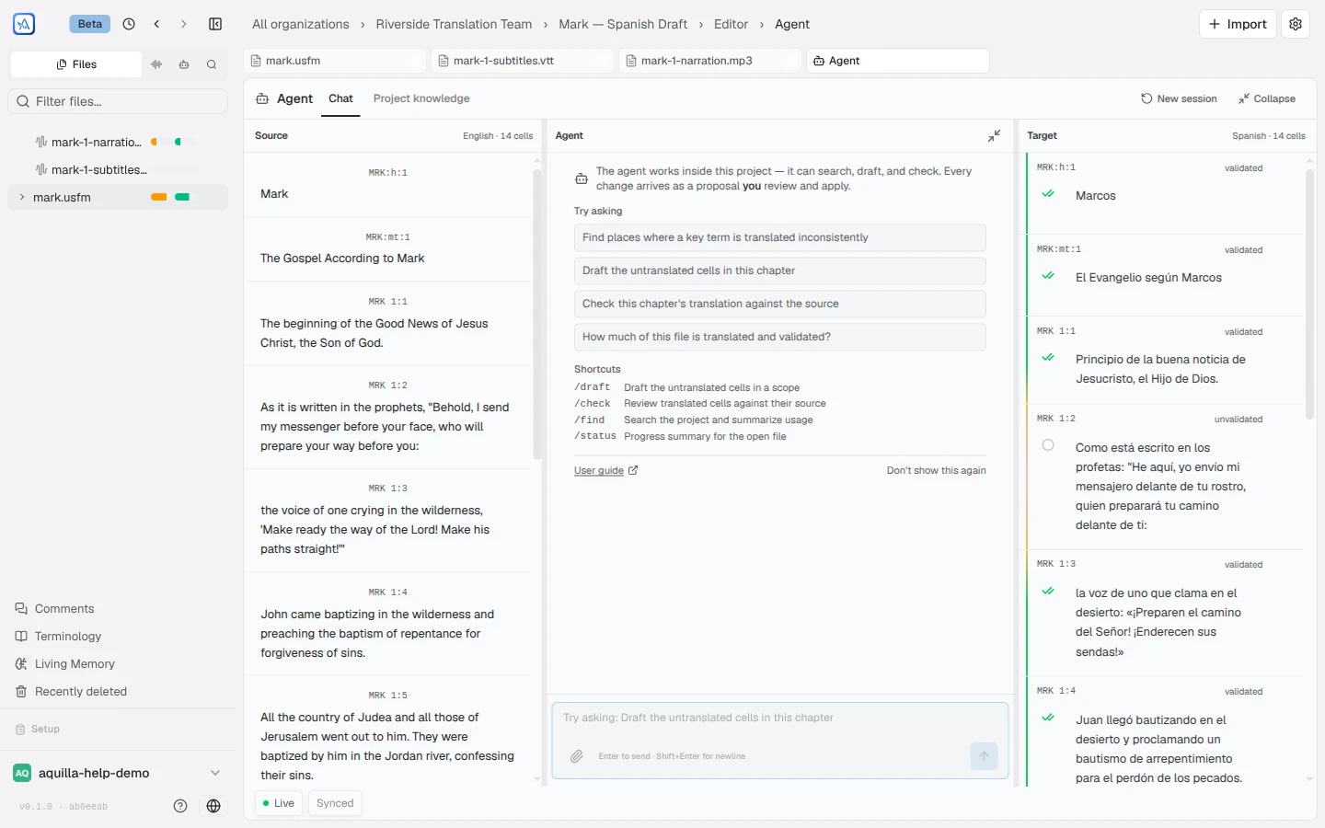Choose 'Check this chapter's translation' suggestion
The image size is (1325, 828).
(780, 304)
